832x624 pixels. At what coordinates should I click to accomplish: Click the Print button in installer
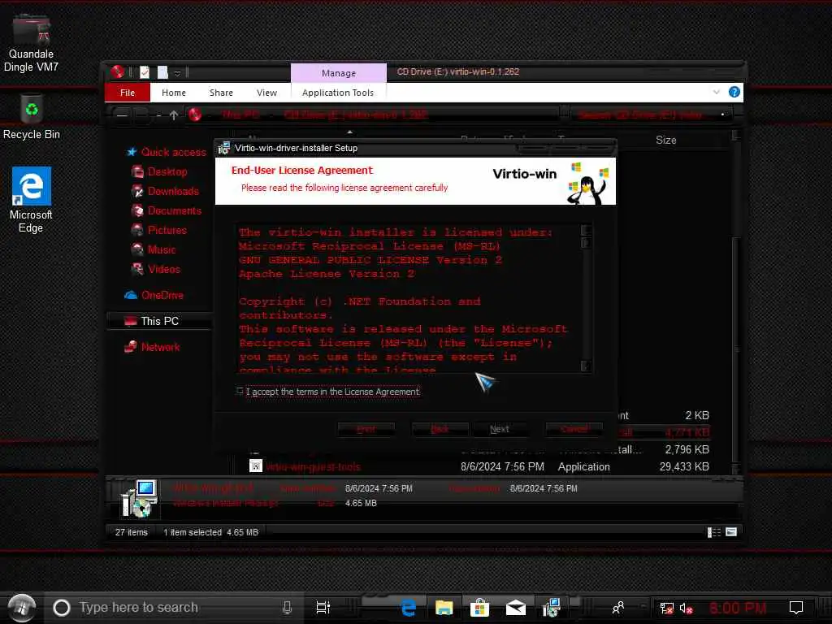pyautogui.click(x=366, y=429)
